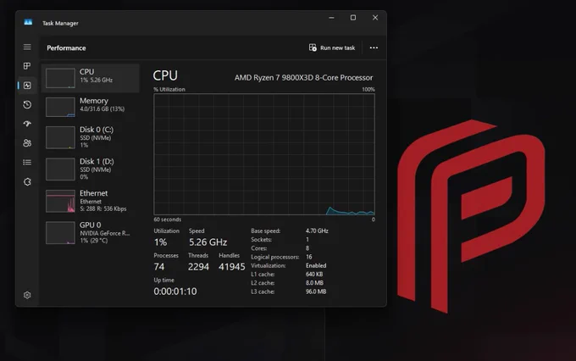Click the base speed value 4.70 GHz
The image size is (576, 361).
coord(317,230)
